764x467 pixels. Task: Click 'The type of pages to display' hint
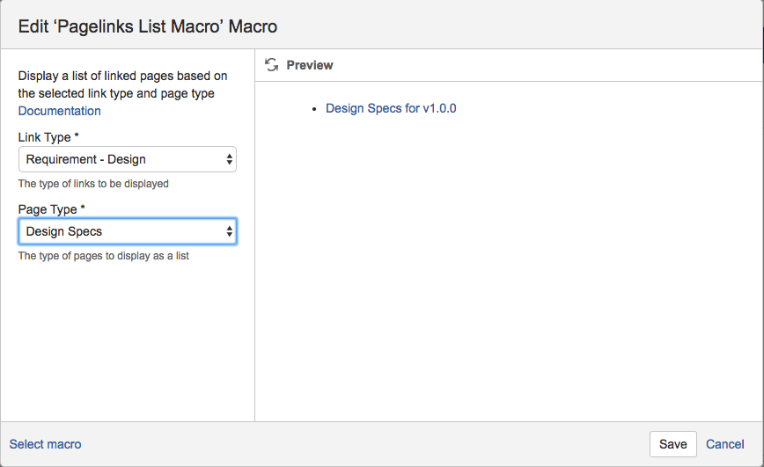tap(103, 256)
